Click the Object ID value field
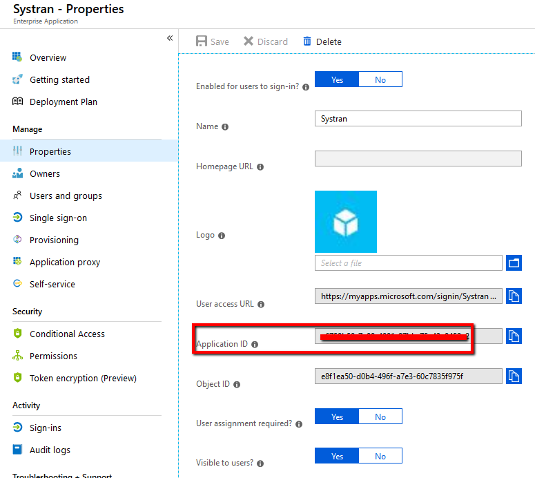Screen dimensions: 535x478 409,376
